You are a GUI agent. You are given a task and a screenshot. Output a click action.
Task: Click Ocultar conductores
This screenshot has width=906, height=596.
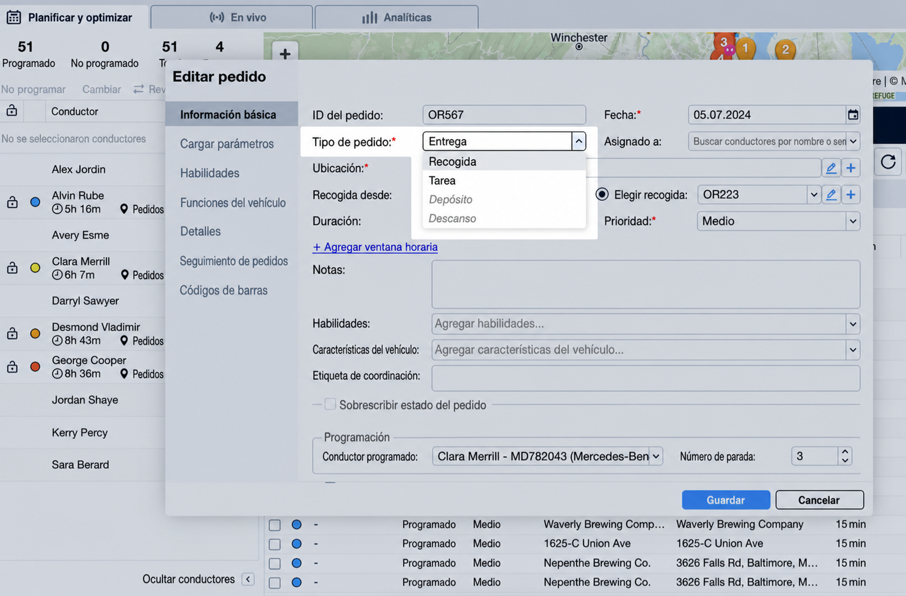(x=189, y=579)
